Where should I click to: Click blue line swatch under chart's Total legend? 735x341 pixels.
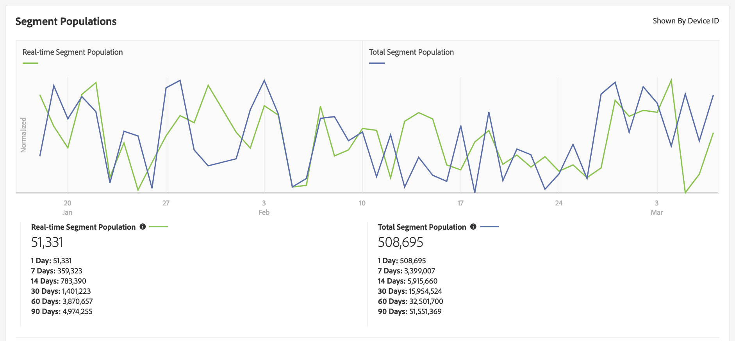377,63
